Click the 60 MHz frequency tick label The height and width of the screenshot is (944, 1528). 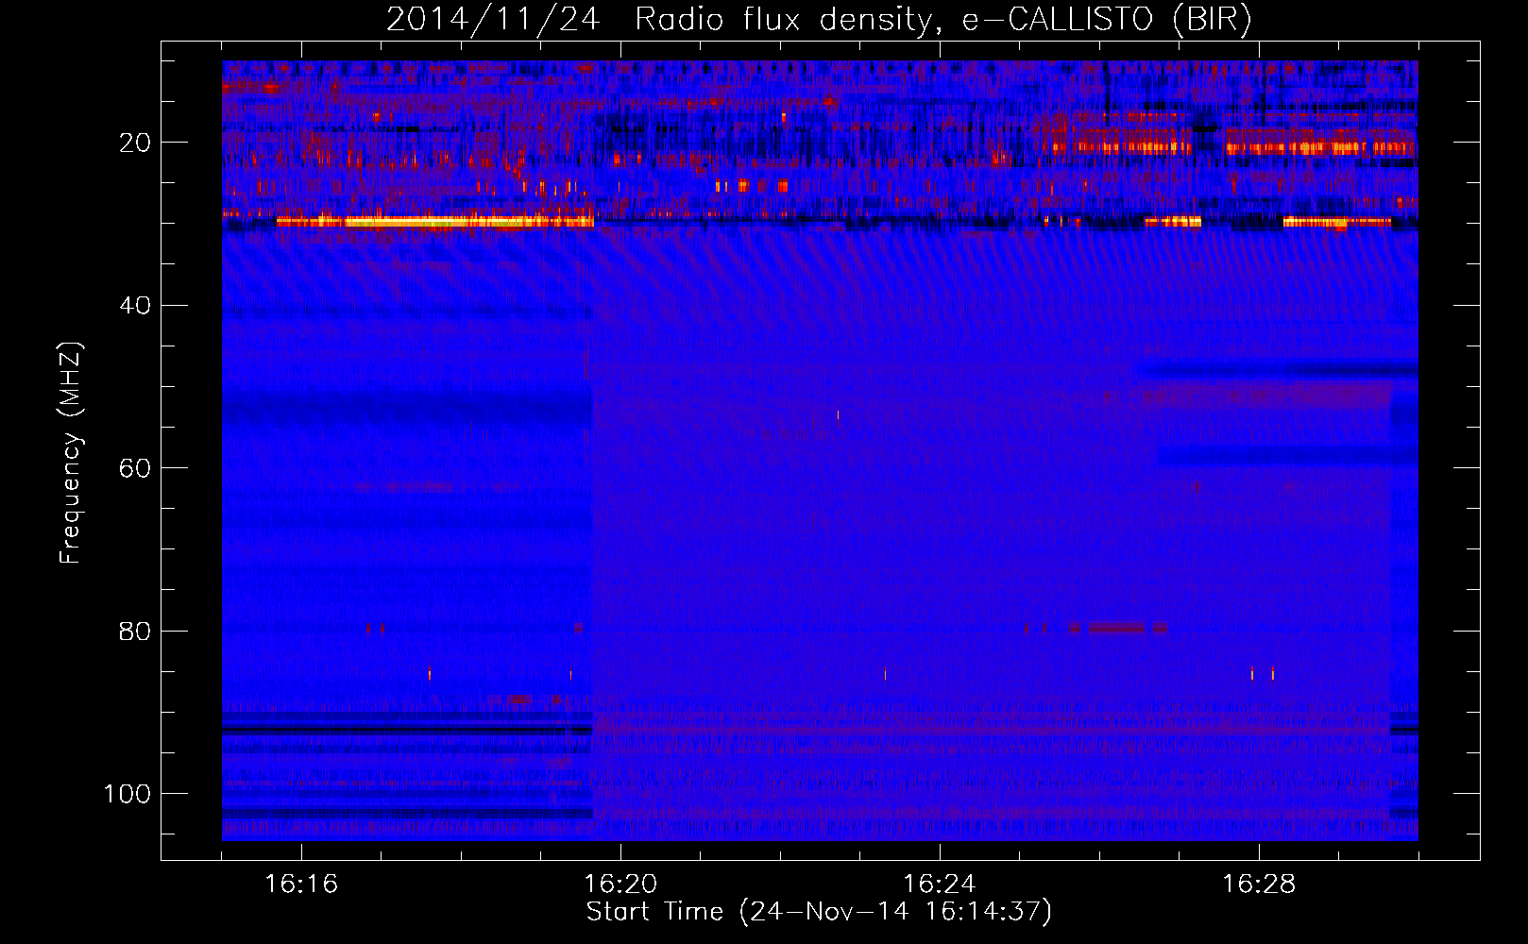(135, 468)
